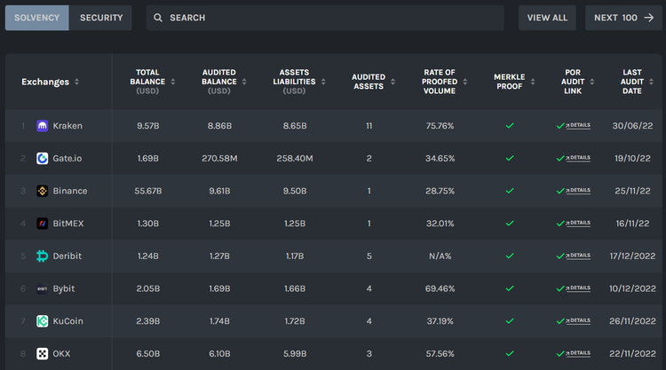The height and width of the screenshot is (370, 666).
Task: Click the View All button
Action: pyautogui.click(x=547, y=18)
